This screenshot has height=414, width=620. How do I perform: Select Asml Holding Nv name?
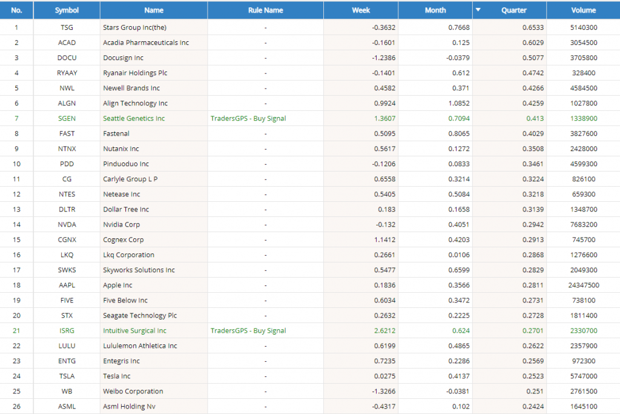(130, 407)
